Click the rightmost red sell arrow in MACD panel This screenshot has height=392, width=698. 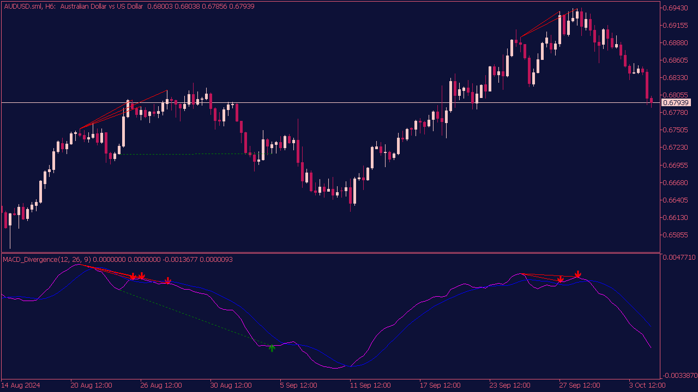[x=577, y=274]
